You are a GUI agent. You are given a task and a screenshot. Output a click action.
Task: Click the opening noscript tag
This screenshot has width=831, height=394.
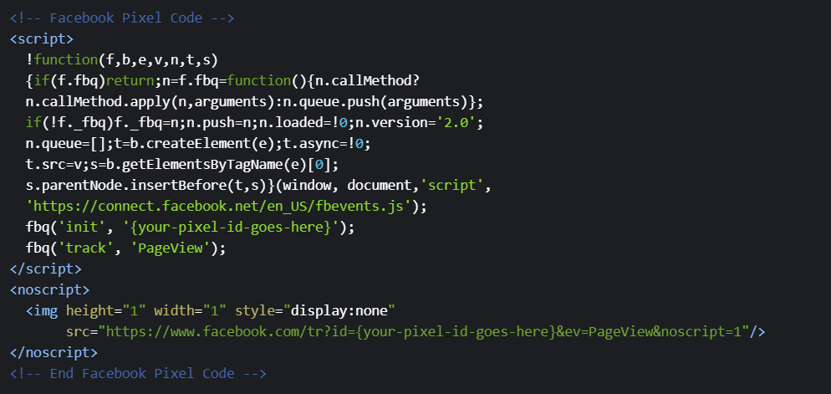click(49, 289)
